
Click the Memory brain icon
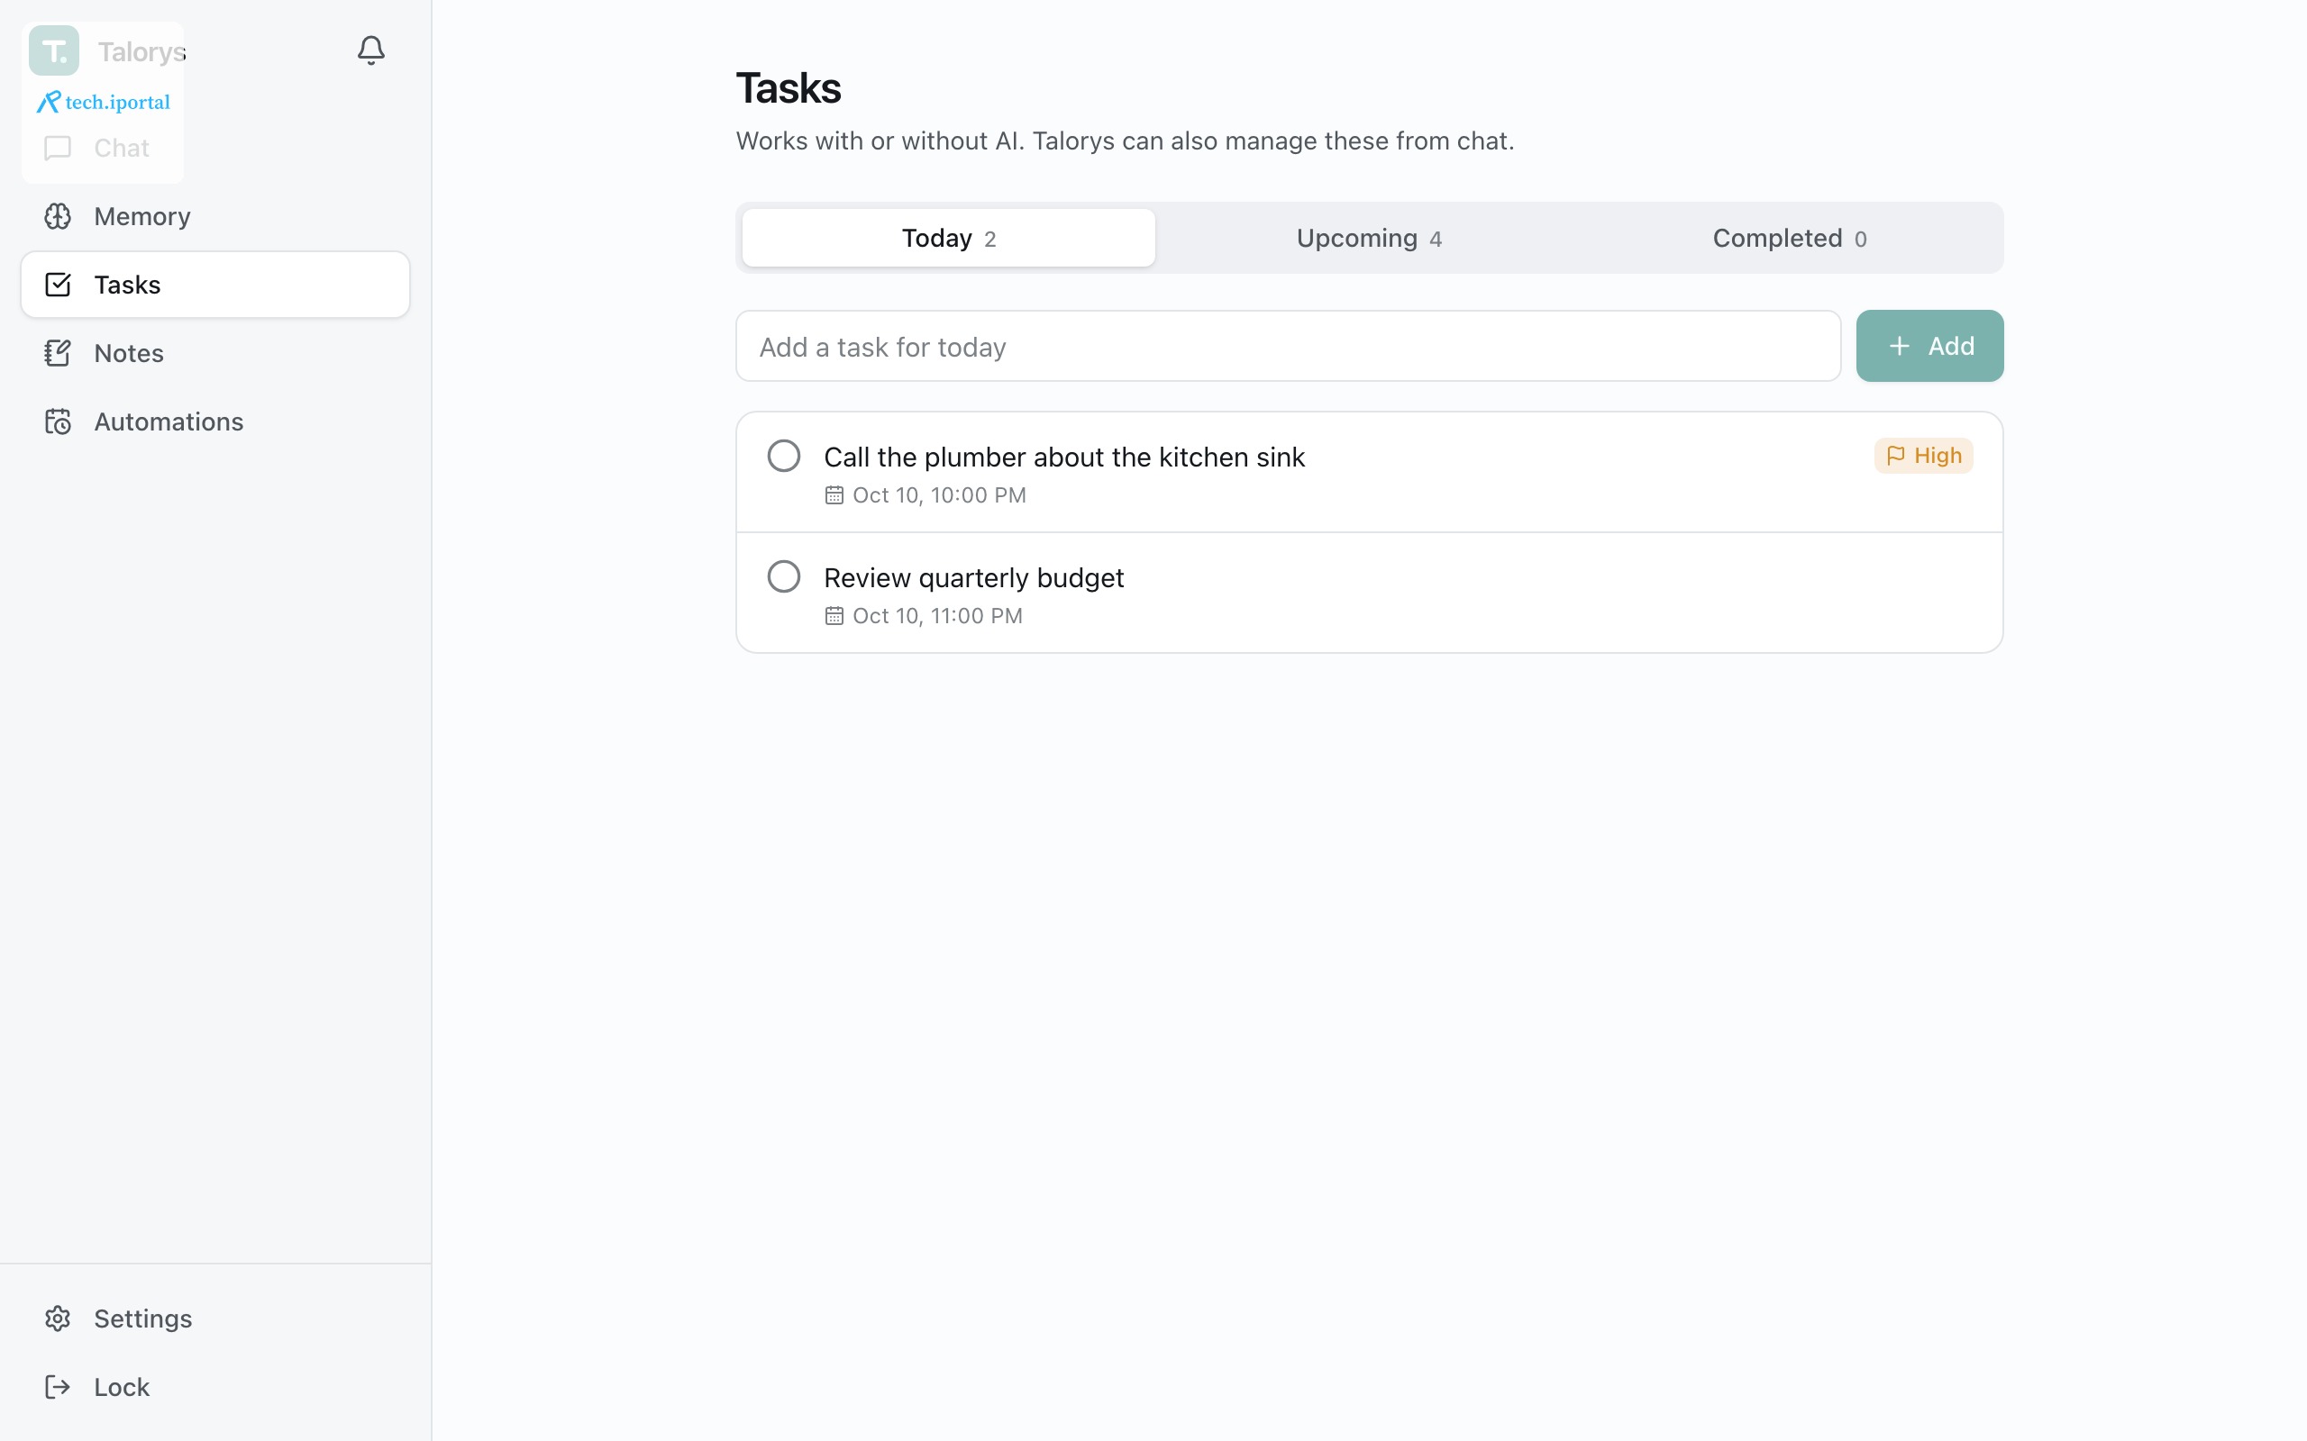click(59, 216)
